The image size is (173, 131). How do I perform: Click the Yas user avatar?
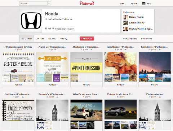pos(144,4)
